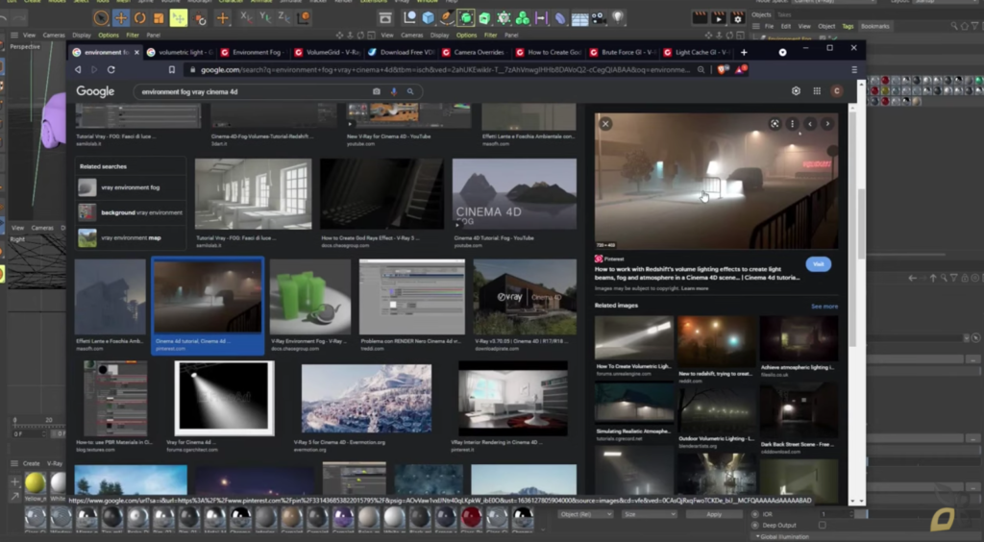Screen dimensions: 984x542
Task: Switch to Brute Force GI browser tab
Action: click(x=622, y=53)
